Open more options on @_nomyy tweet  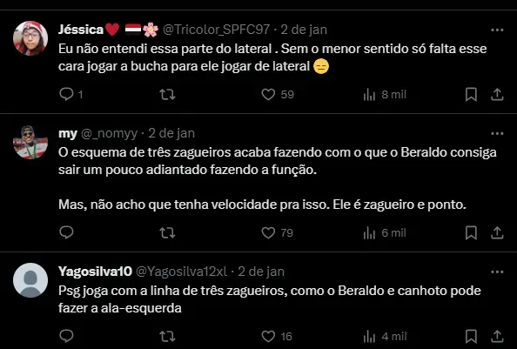point(497,133)
